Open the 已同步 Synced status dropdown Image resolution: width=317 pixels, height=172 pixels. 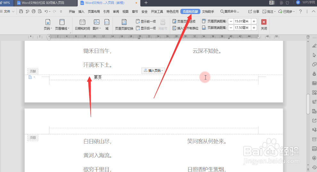tap(287, 11)
